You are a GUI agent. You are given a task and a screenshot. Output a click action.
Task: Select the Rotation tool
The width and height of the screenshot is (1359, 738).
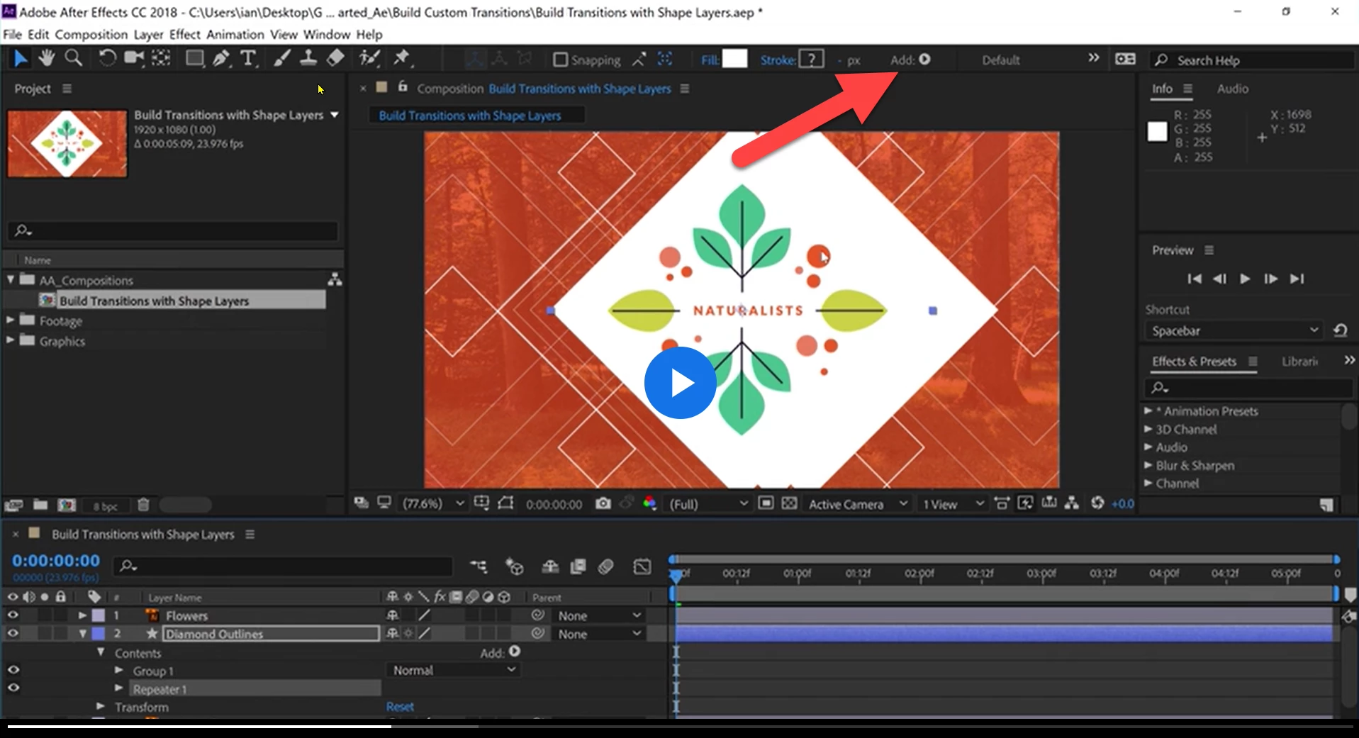pos(107,59)
